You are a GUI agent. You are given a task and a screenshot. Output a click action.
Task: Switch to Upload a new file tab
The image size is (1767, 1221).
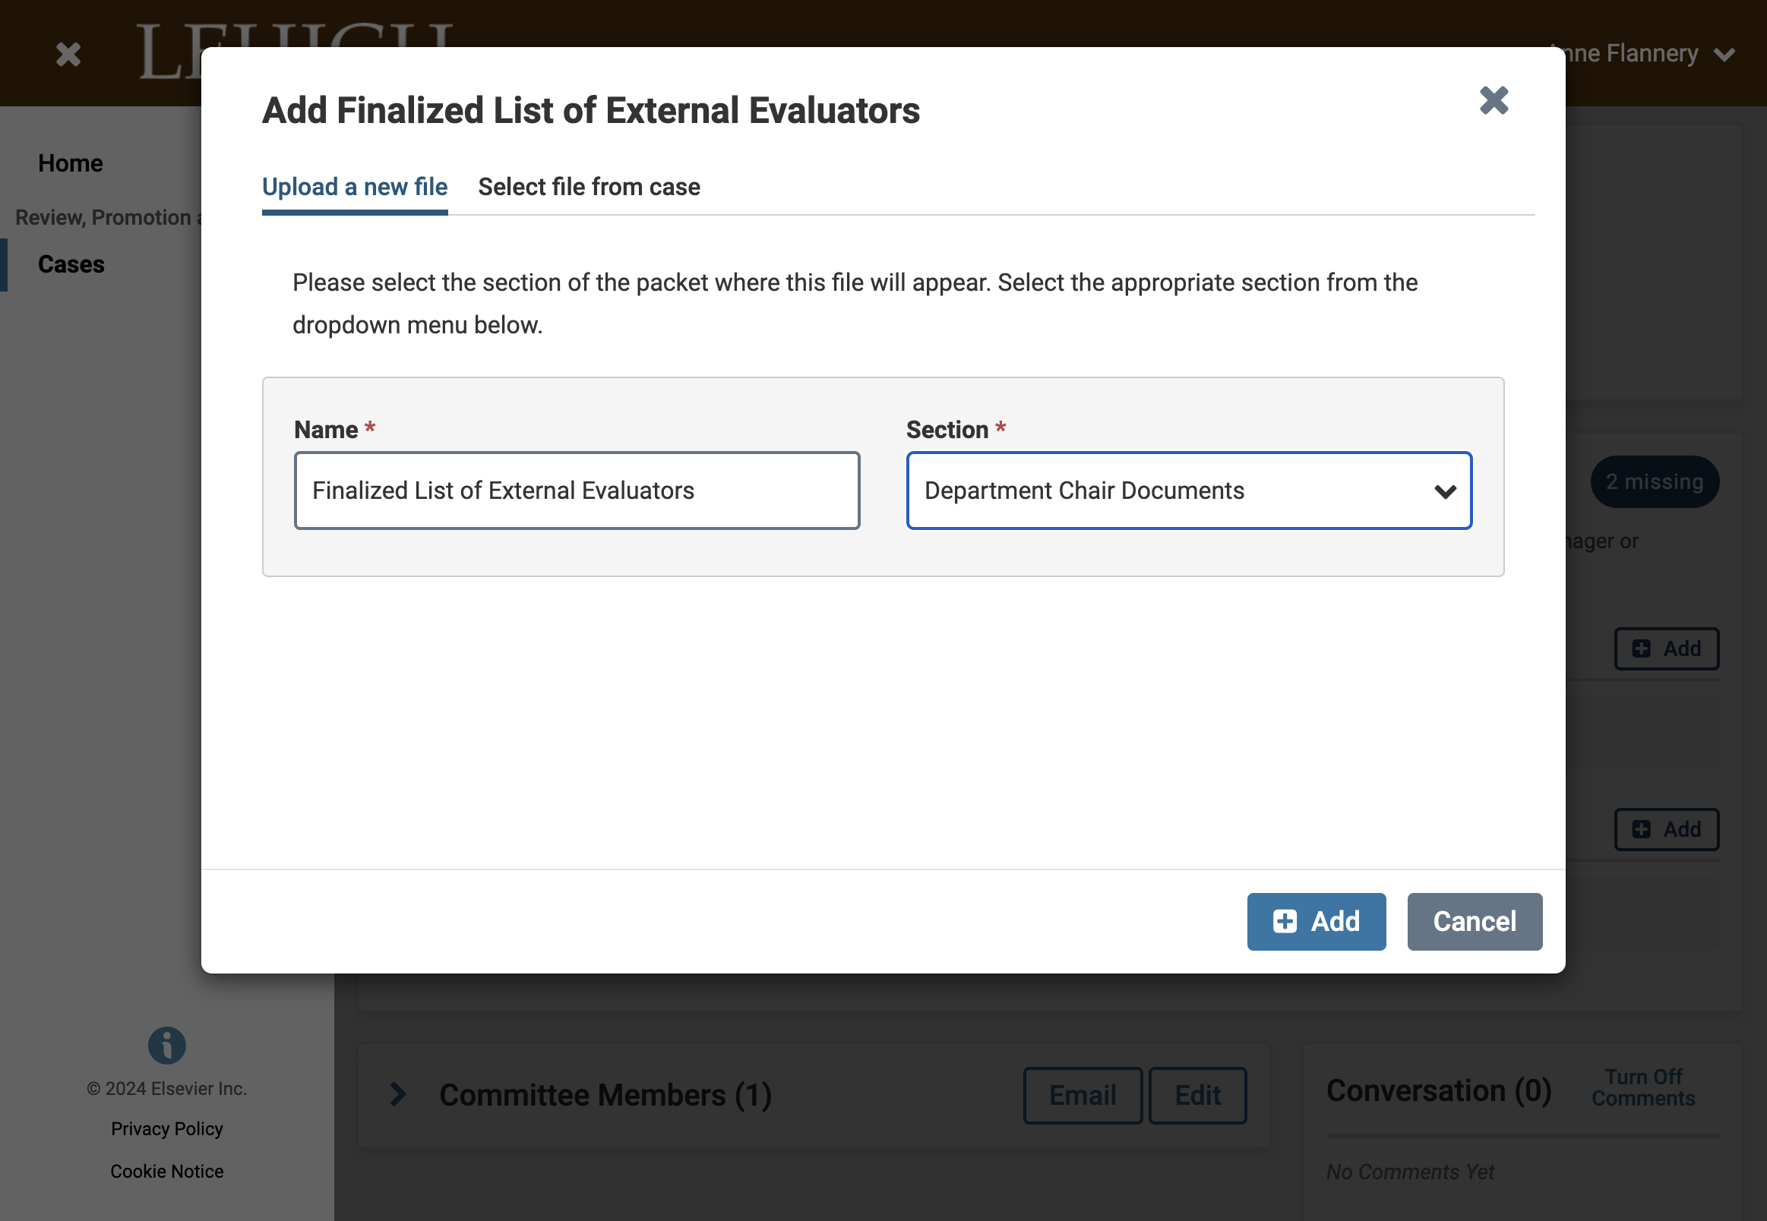[x=354, y=187]
